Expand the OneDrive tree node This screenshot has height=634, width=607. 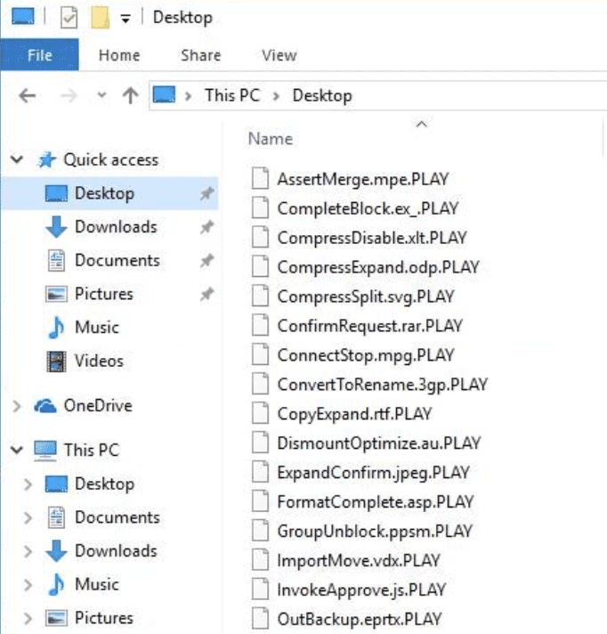(x=16, y=406)
